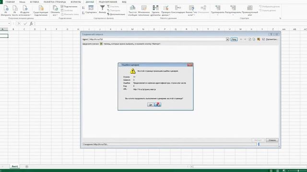Screen dimensions: 307x172
Task: Switch to the 'ВИД' ribbon tab
Action: (124, 2)
